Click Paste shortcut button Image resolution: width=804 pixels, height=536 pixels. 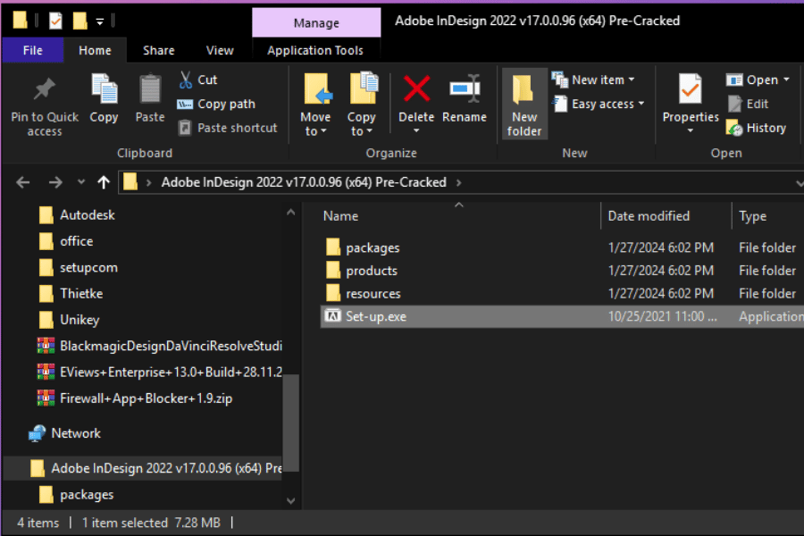point(229,128)
